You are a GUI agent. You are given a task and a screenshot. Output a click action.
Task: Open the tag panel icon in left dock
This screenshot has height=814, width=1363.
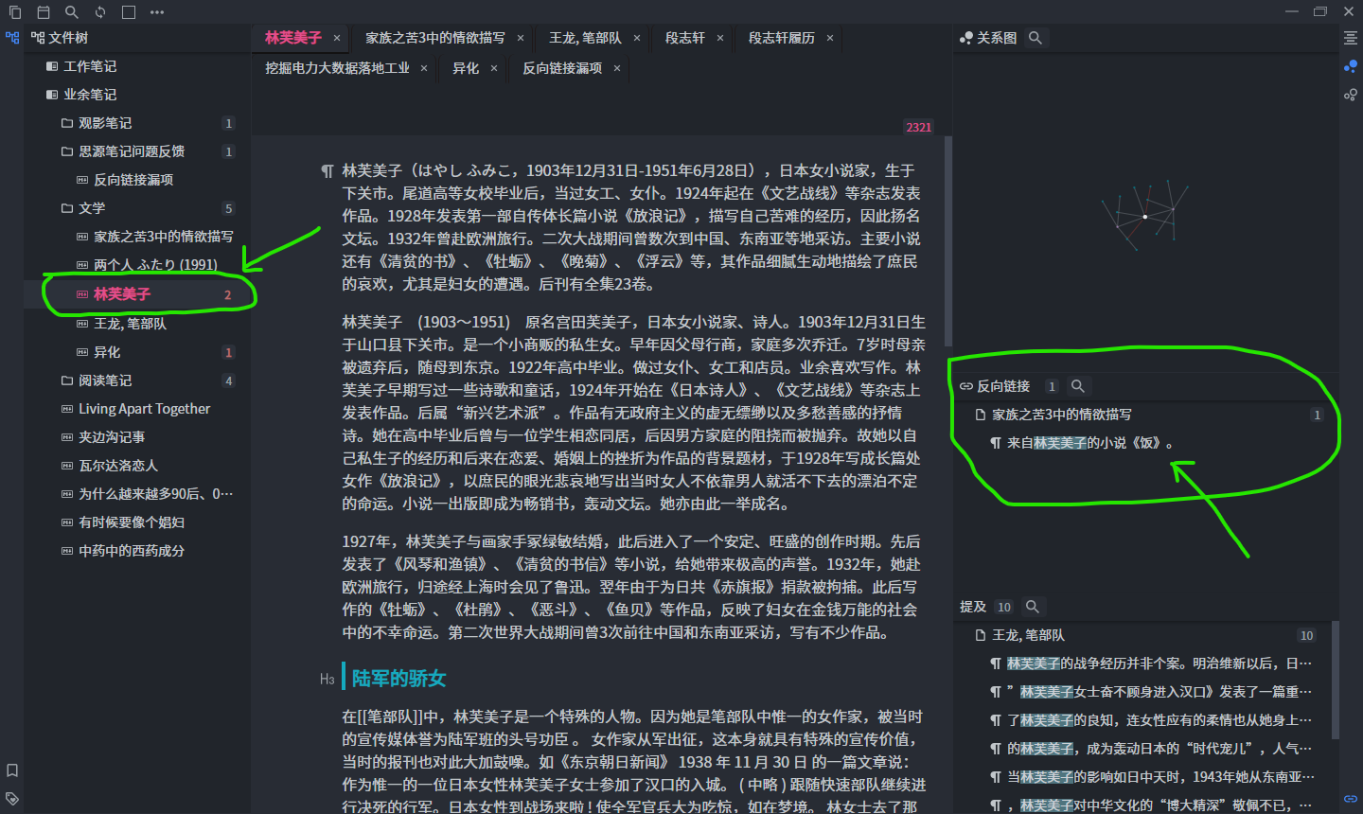point(13,798)
